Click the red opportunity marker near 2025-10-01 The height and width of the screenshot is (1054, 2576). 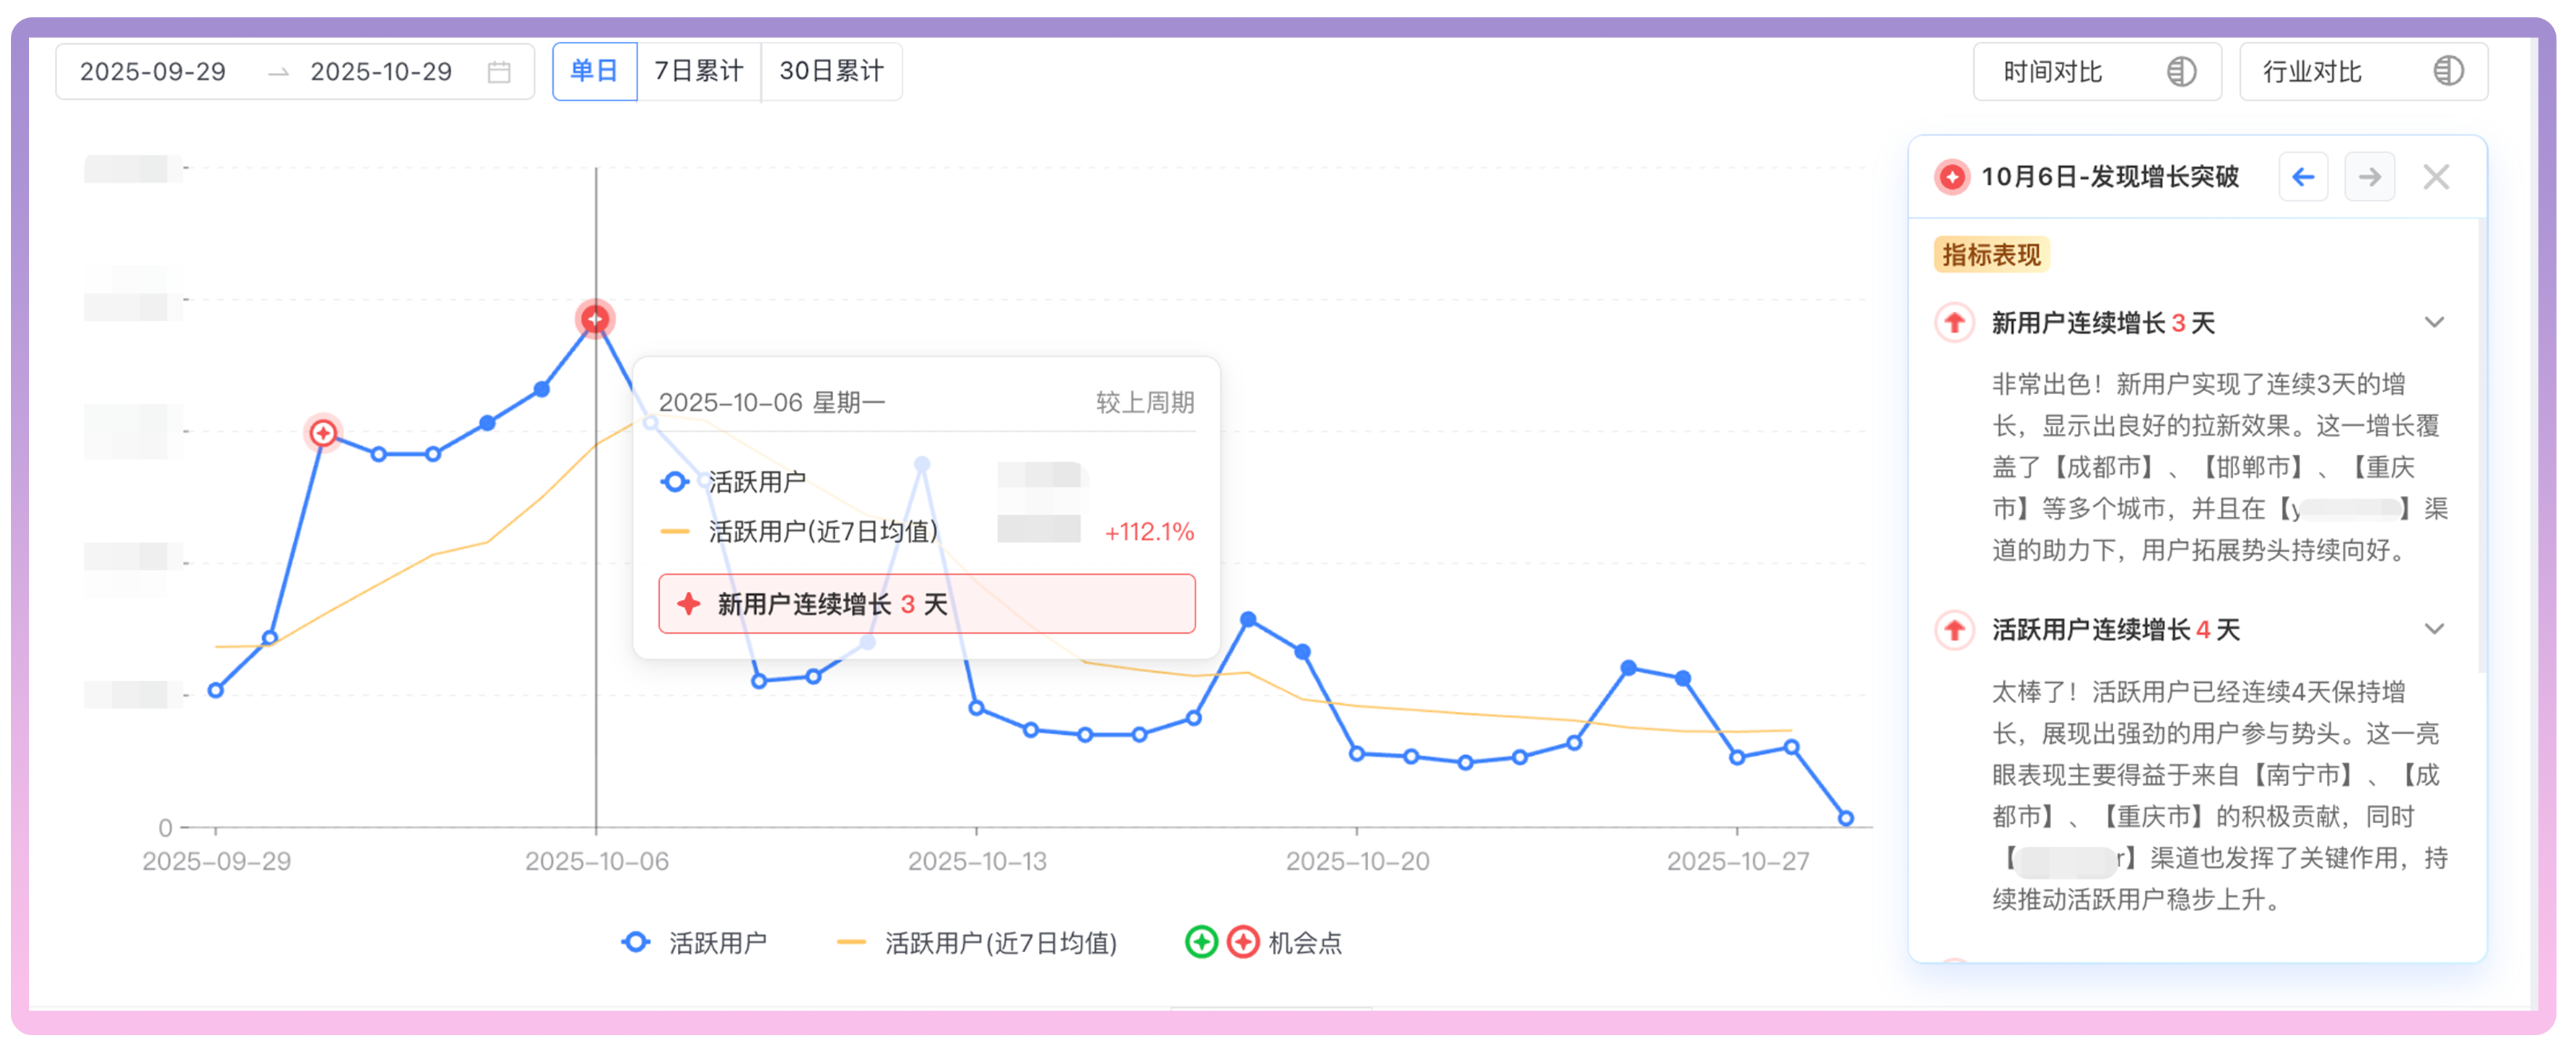pyautogui.click(x=322, y=433)
